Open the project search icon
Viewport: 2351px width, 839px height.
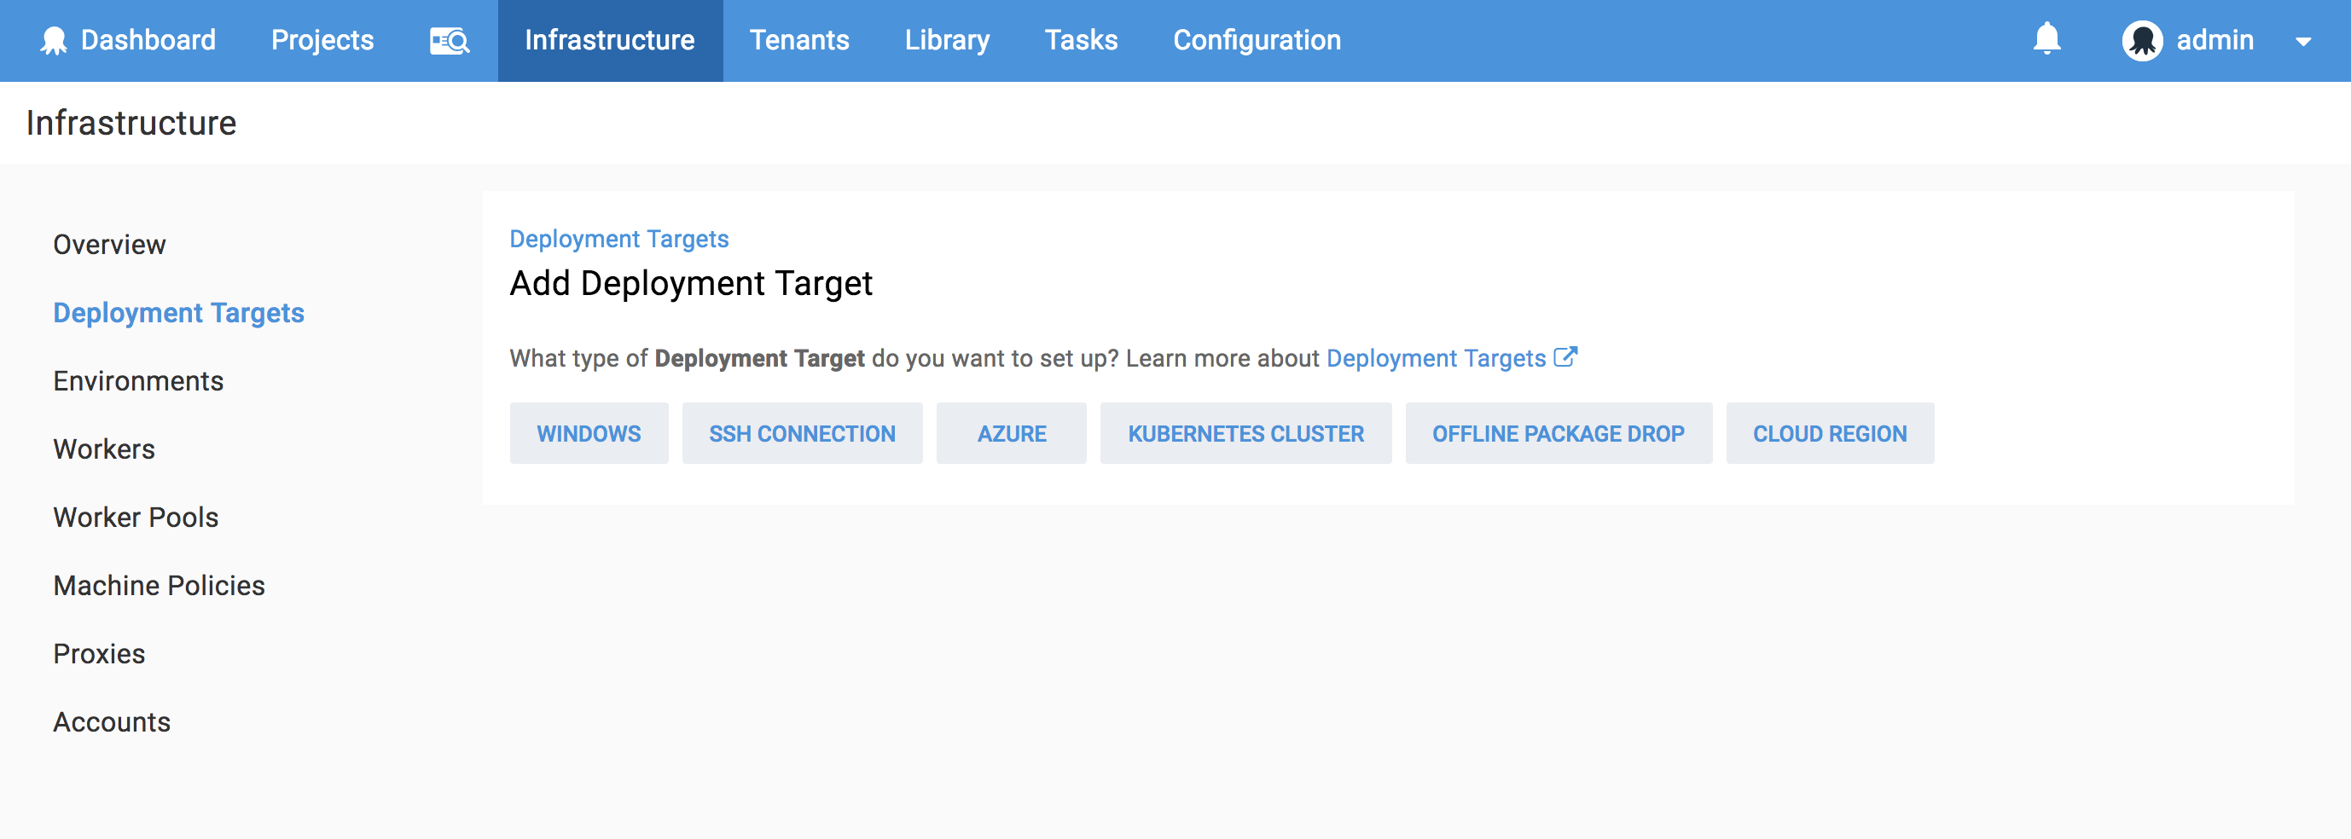tap(449, 41)
